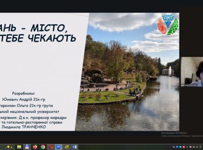The image size is (203, 150).
Task: Open Microsoft Word from the taskbar
Action: pyautogui.click(x=75, y=147)
